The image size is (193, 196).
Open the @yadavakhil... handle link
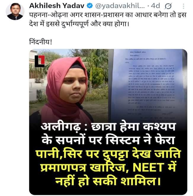(x=120, y=6)
